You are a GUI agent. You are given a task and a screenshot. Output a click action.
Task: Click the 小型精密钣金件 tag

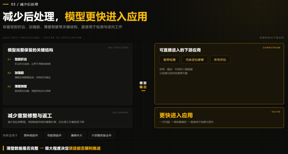point(102,135)
